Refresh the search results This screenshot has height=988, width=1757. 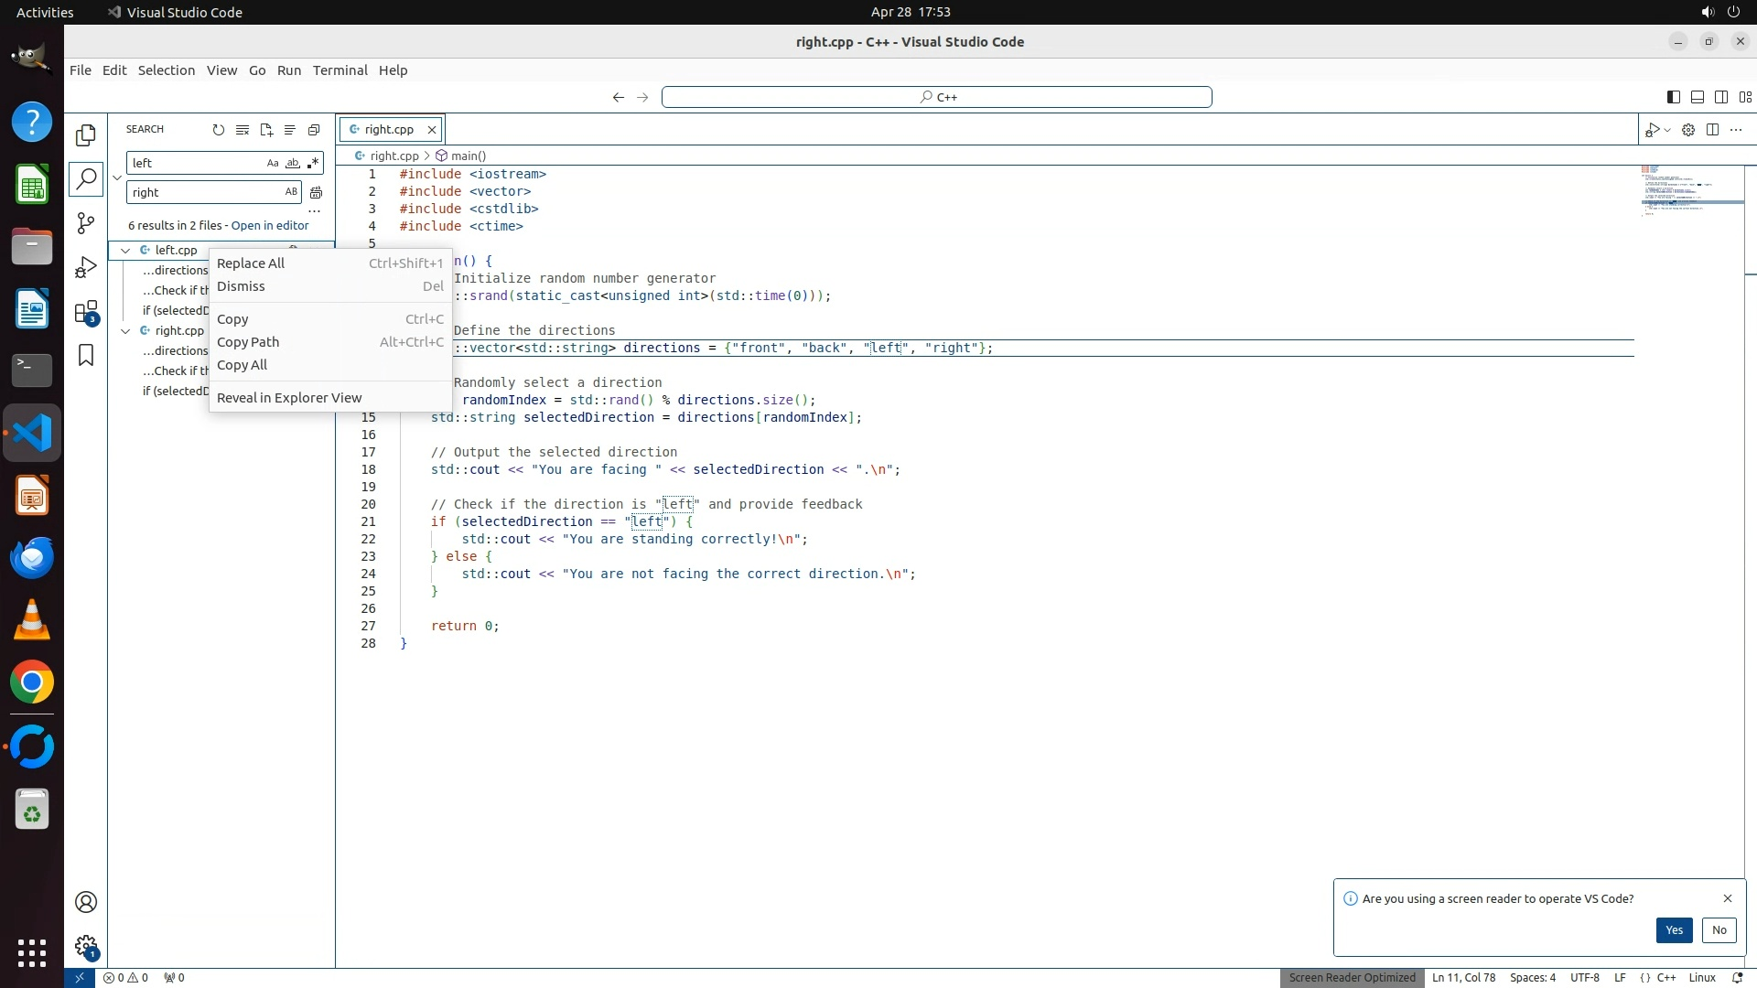(218, 130)
